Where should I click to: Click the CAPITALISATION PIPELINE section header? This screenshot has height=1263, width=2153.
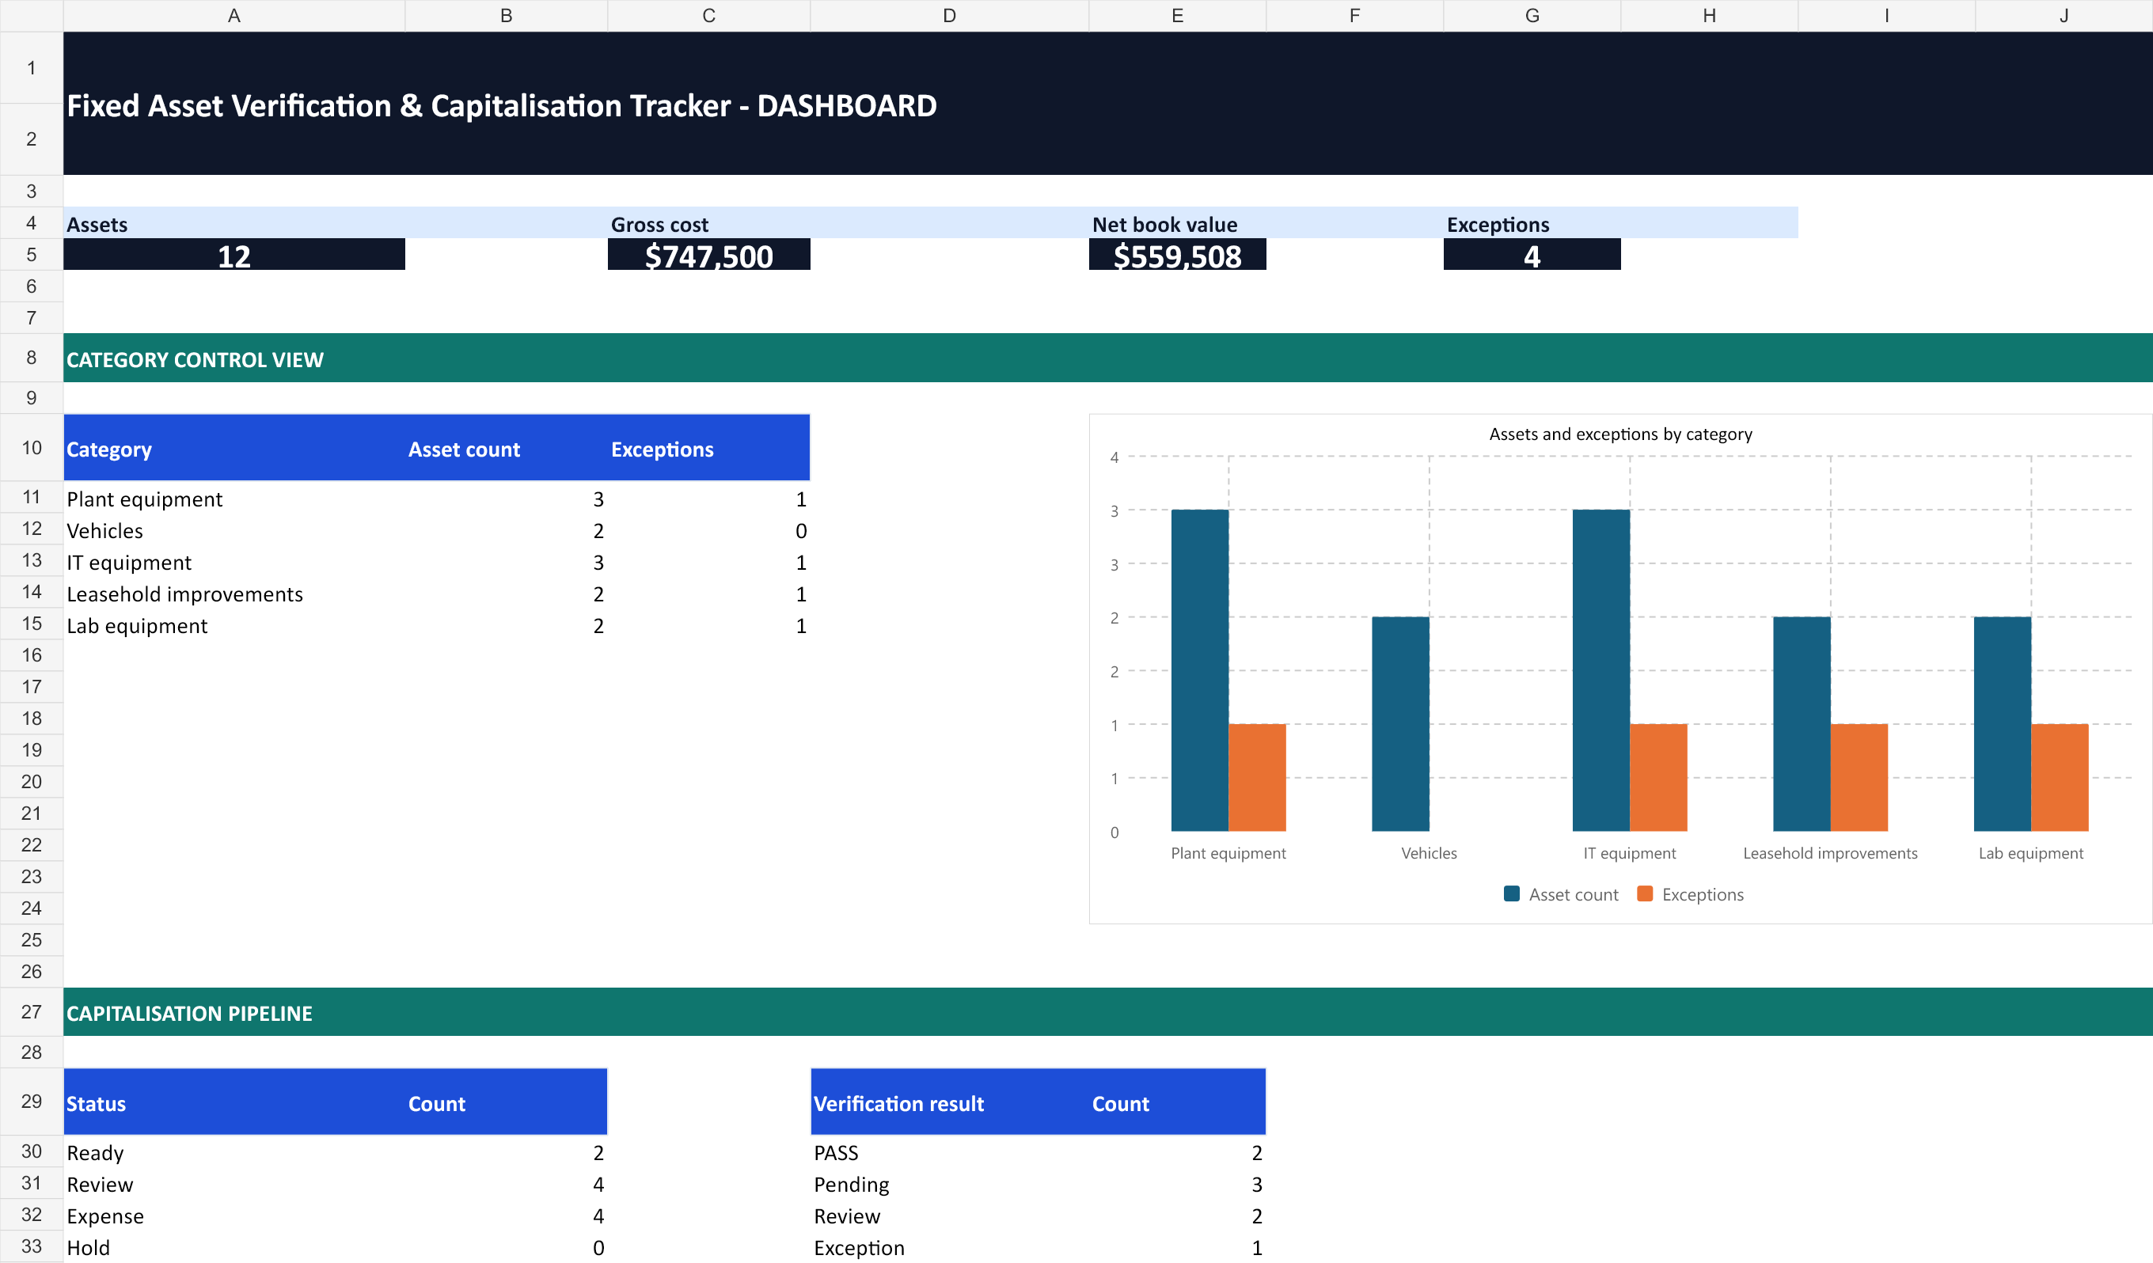pyautogui.click(x=1108, y=1012)
